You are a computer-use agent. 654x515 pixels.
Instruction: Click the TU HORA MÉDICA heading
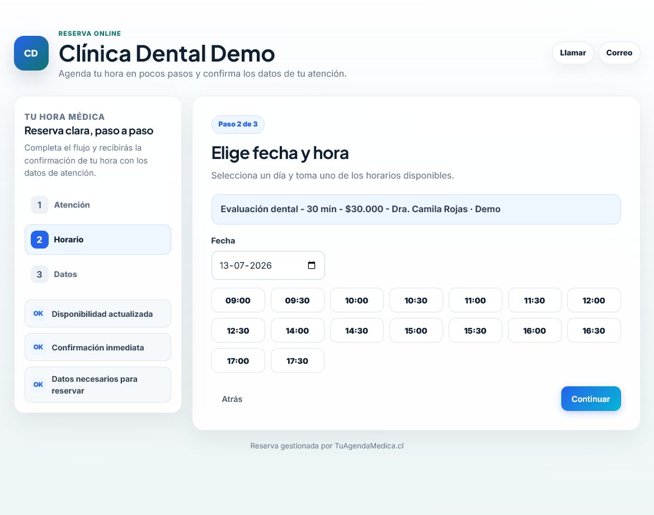tap(65, 117)
